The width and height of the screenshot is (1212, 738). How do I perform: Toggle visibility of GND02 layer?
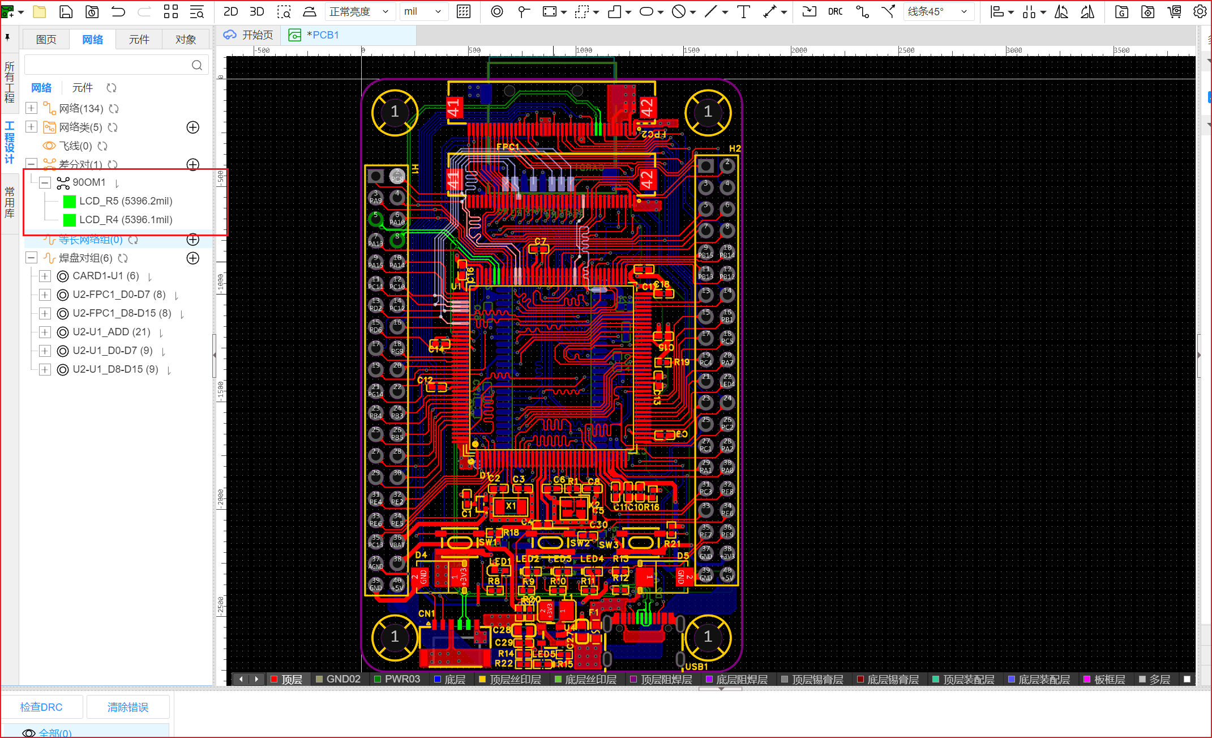click(x=320, y=679)
